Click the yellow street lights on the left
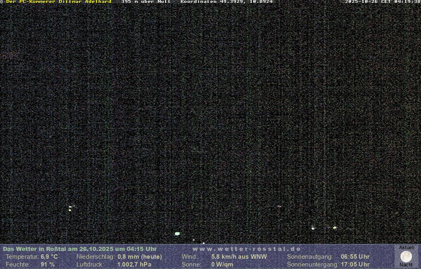The height and width of the screenshot is (269, 421). click(x=70, y=208)
